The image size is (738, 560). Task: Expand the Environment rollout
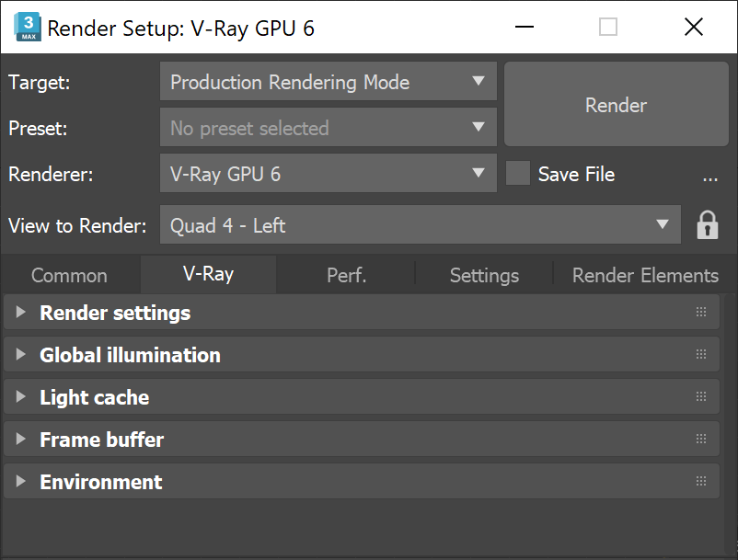coord(20,481)
